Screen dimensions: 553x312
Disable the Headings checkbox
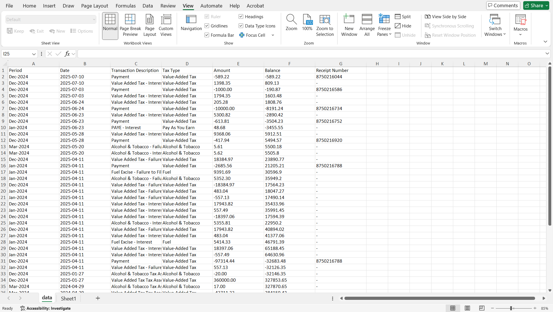tap(241, 17)
